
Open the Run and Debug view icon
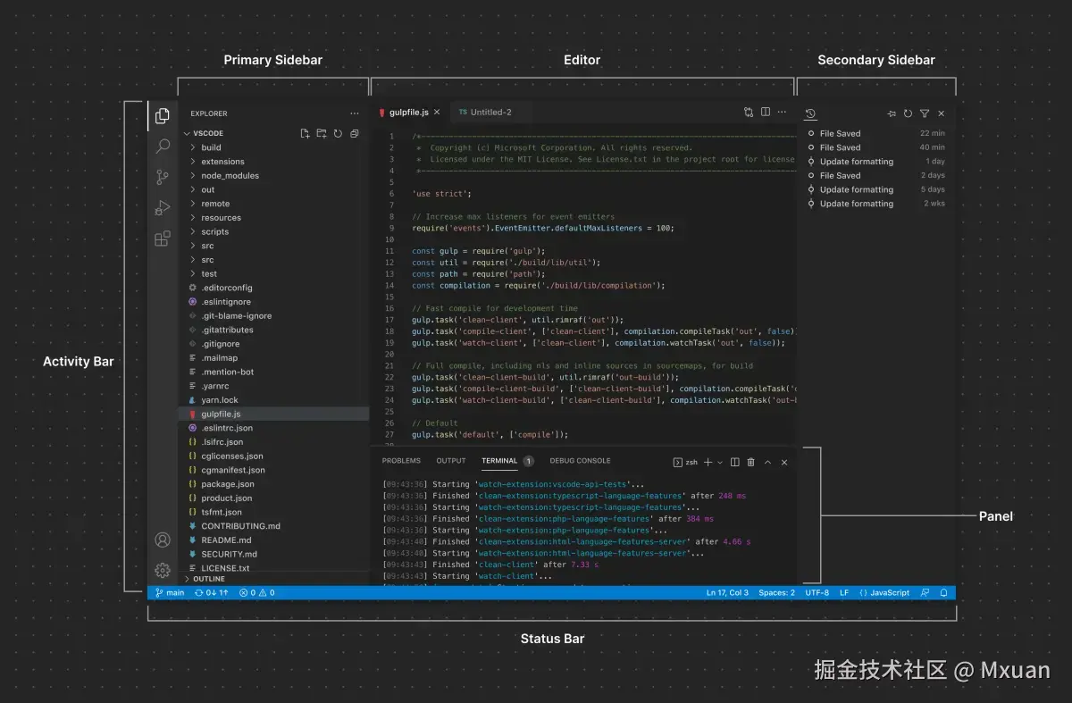[163, 208]
